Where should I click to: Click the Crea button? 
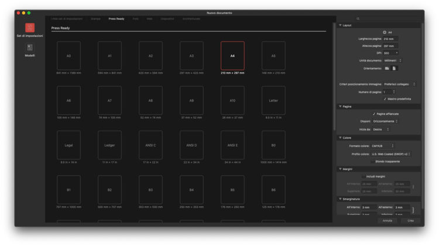tap(410, 221)
